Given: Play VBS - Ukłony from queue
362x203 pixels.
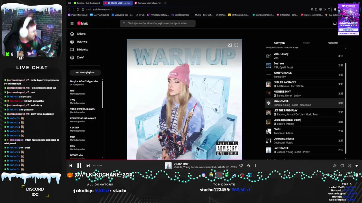Looking at the screenshot, I should pyautogui.click(x=305, y=56).
